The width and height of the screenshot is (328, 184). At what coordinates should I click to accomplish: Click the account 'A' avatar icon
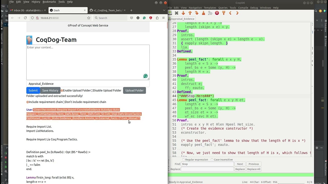coord(138,18)
